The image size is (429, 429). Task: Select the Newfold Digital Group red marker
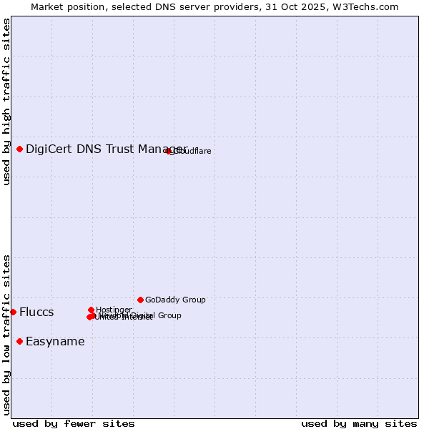[x=94, y=315]
